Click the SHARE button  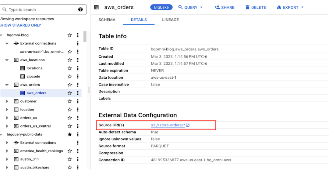pyautogui.click(x=225, y=7)
